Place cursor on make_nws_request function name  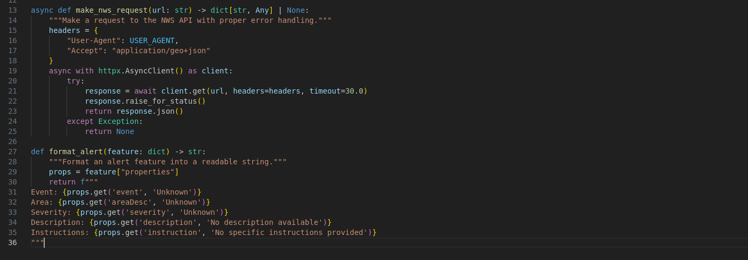tap(111, 10)
